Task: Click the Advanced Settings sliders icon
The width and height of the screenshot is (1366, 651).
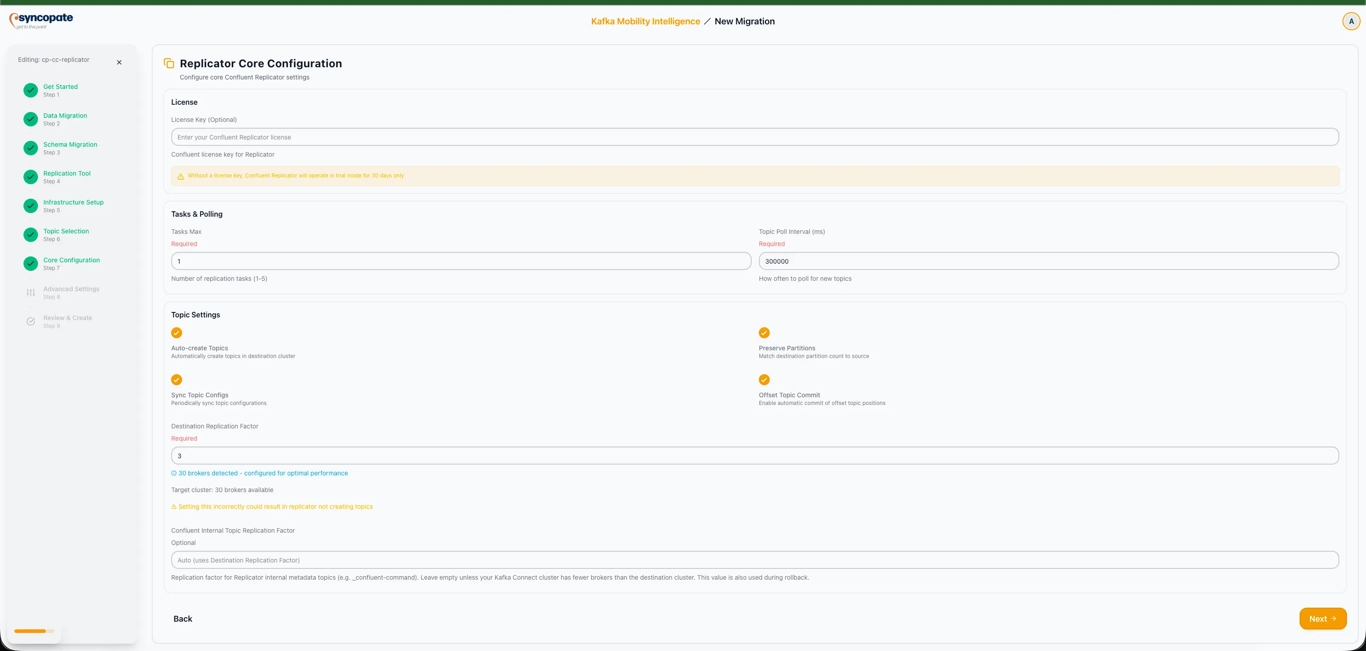Action: pos(30,292)
